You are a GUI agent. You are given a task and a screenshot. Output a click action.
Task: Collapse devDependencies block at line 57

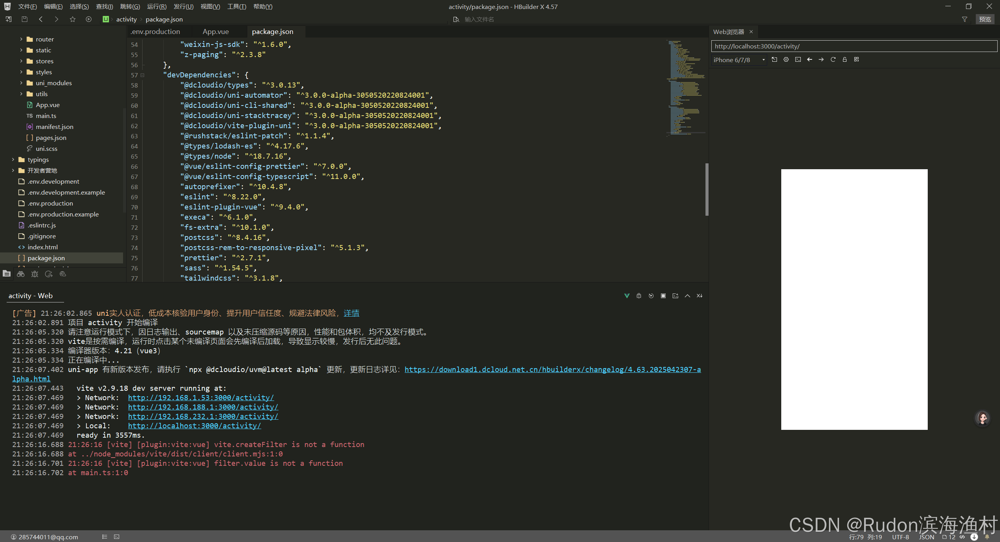[x=142, y=75]
